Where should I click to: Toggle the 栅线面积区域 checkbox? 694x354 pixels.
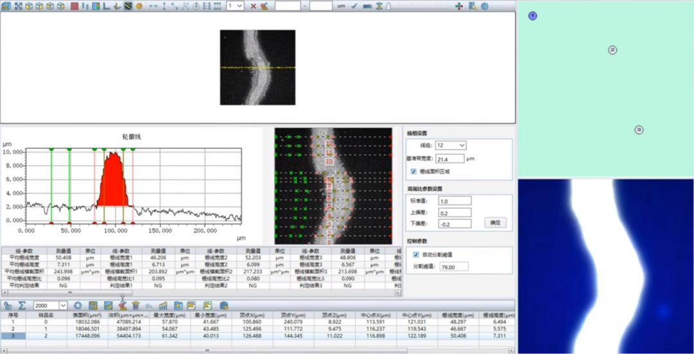[414, 172]
